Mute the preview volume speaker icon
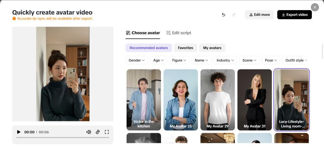Viewport: 324px width, 150px height. point(88,132)
